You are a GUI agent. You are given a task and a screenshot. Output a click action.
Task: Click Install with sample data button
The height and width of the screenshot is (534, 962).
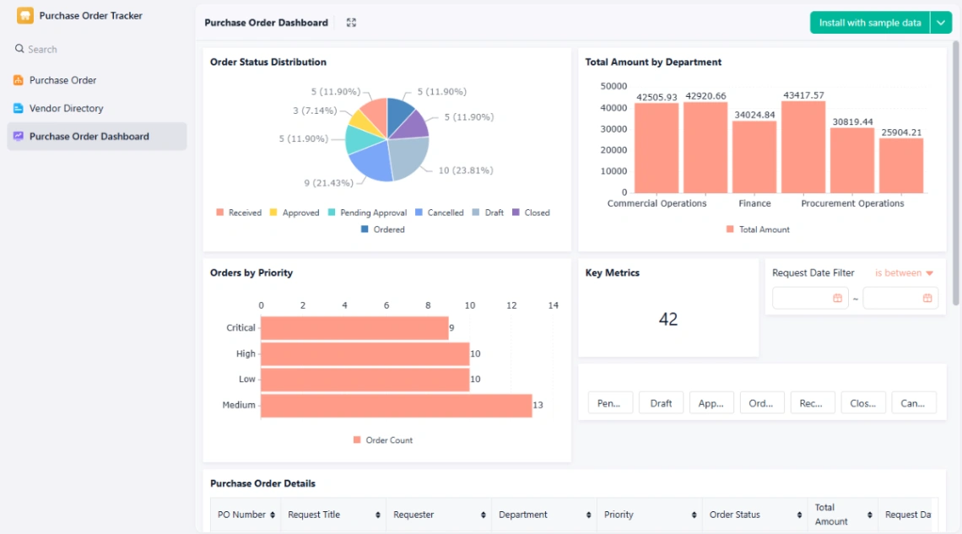870,23
